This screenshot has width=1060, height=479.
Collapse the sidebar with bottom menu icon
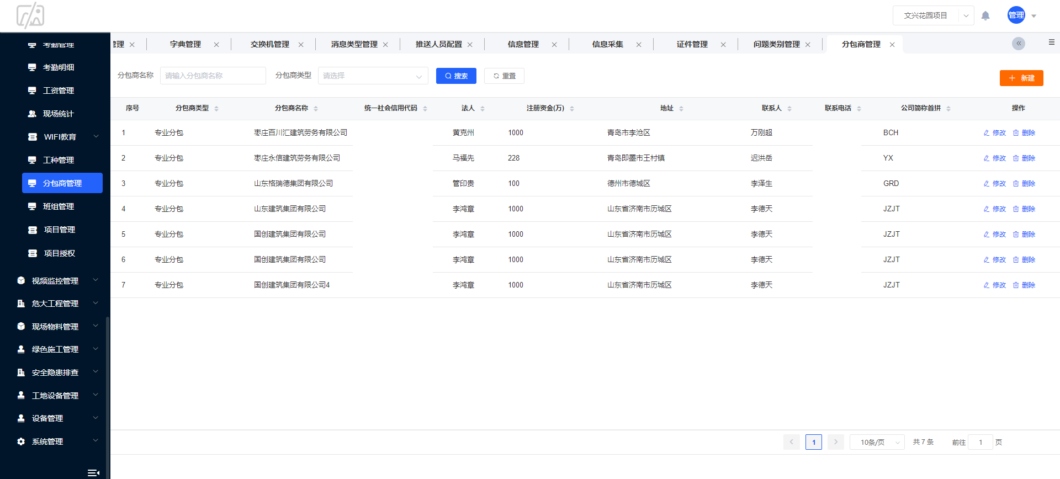point(93,472)
